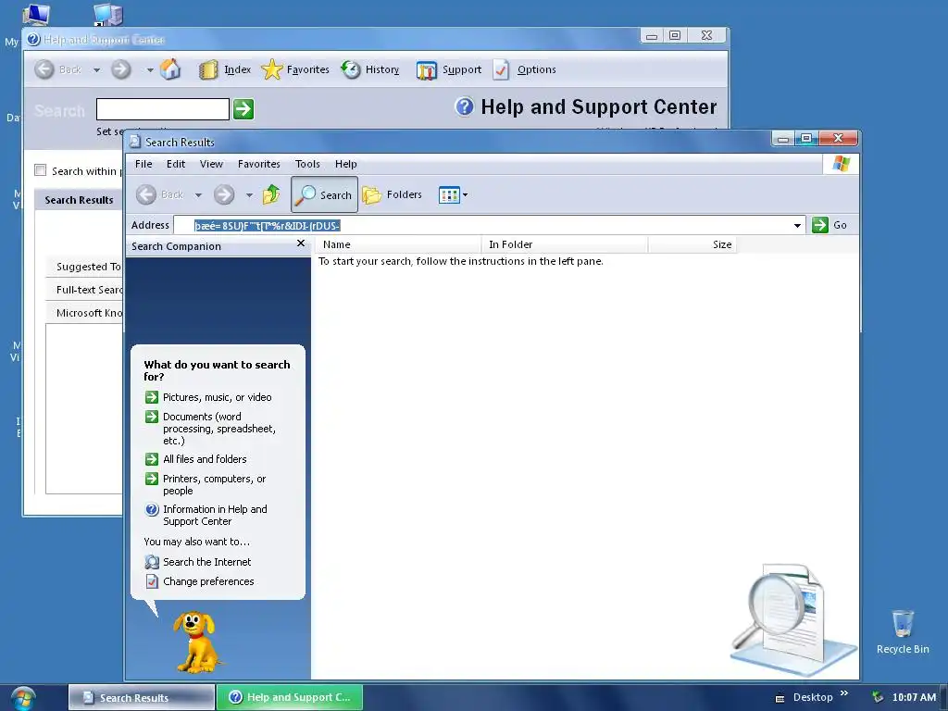
Task: Expand the Back history dropdown in Help window
Action: [96, 70]
